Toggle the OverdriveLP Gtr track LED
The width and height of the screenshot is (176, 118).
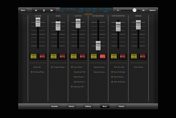pos(72,72)
